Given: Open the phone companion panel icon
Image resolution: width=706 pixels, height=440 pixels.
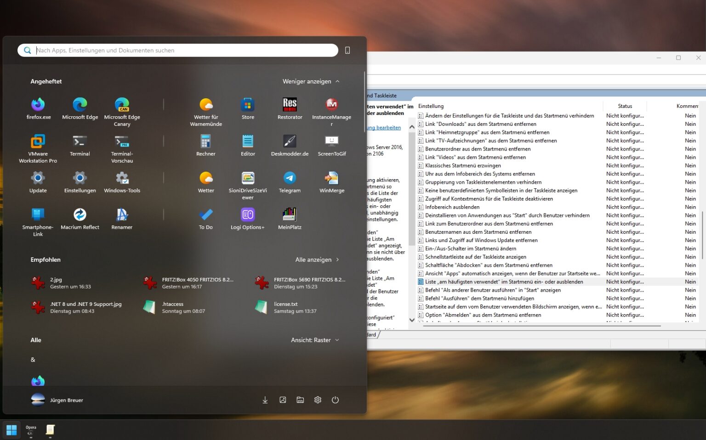Looking at the screenshot, I should pos(347,51).
